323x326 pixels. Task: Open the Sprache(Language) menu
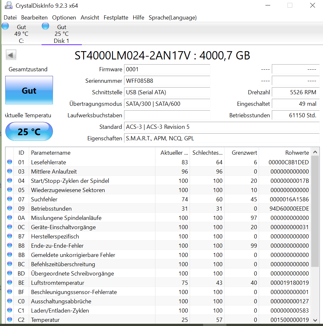click(x=172, y=18)
